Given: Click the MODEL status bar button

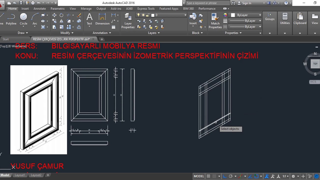Looking at the screenshot, I should coord(199,176).
